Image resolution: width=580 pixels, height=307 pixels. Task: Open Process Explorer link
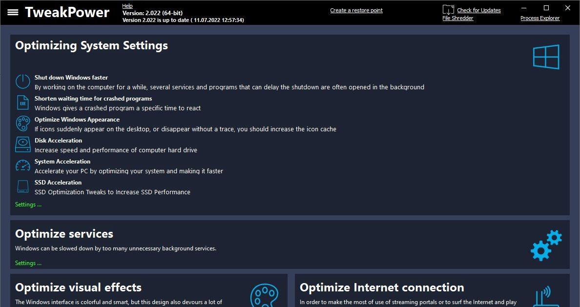click(539, 18)
